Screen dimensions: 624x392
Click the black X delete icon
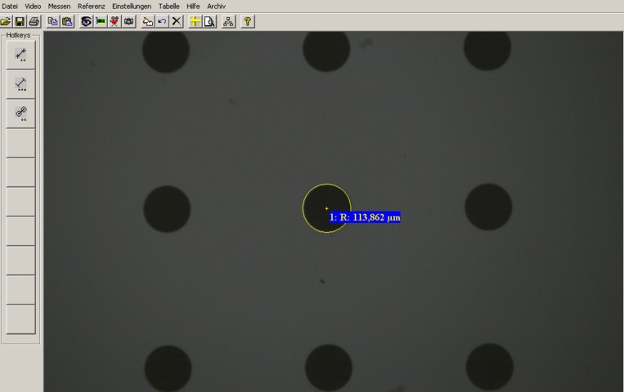pos(176,21)
